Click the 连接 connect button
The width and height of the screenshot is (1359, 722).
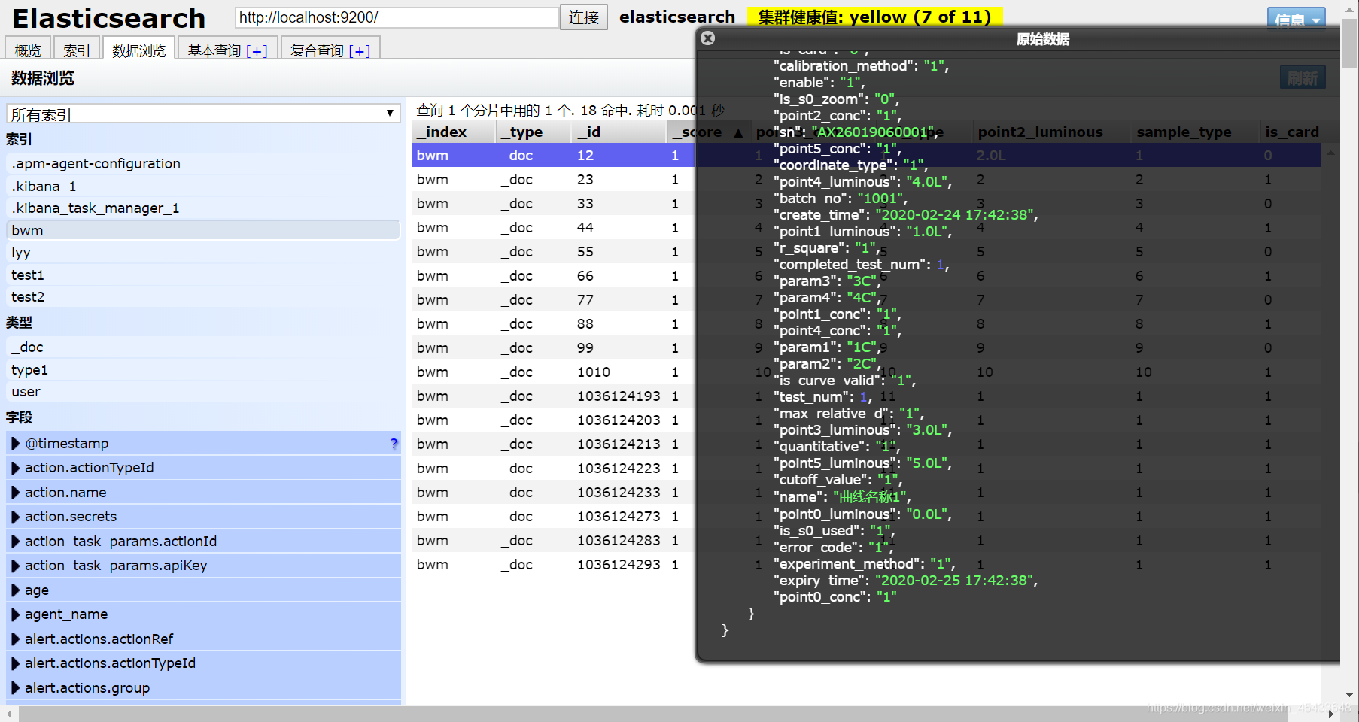583,17
